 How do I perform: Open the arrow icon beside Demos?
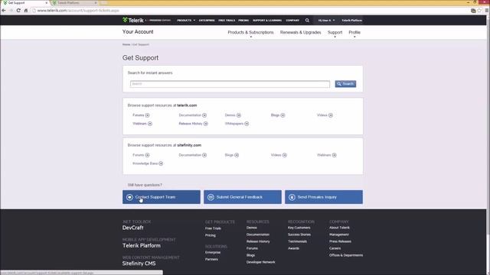(x=239, y=115)
